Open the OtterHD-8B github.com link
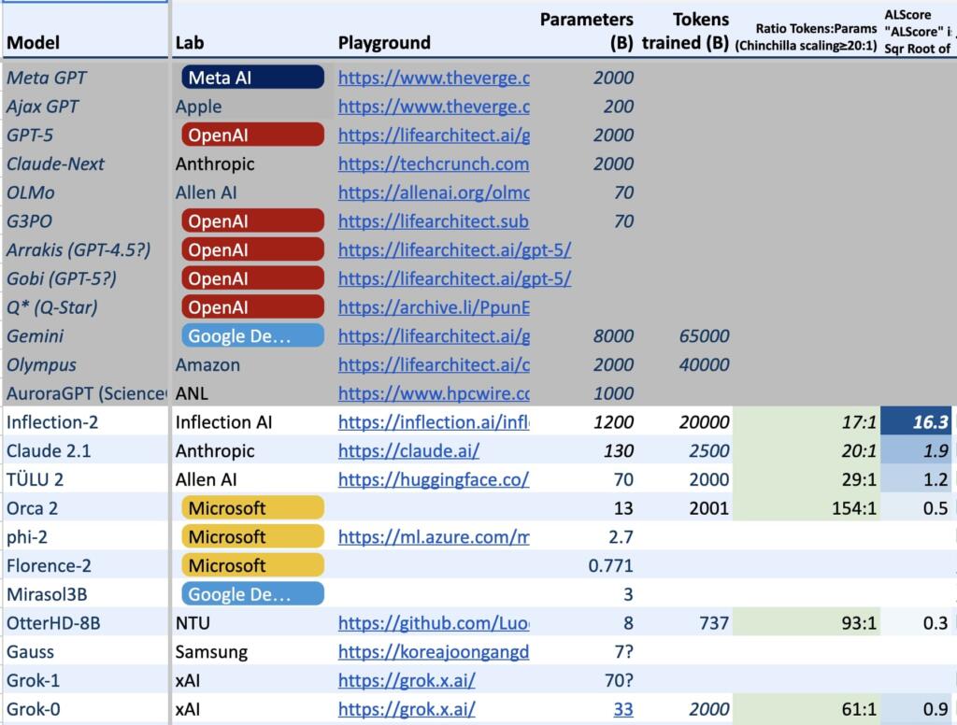The image size is (957, 725). 433,623
